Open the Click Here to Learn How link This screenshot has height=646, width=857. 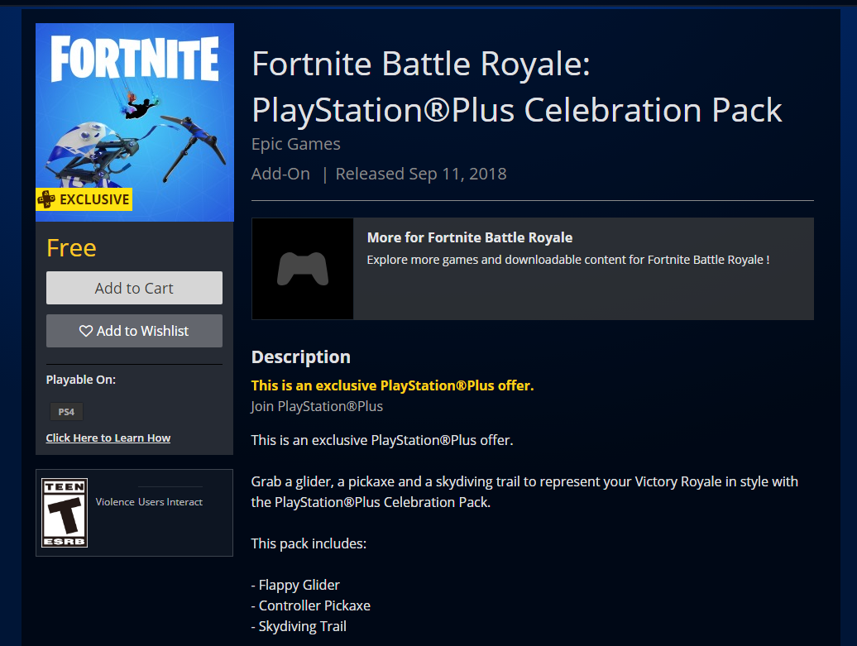pyautogui.click(x=108, y=438)
